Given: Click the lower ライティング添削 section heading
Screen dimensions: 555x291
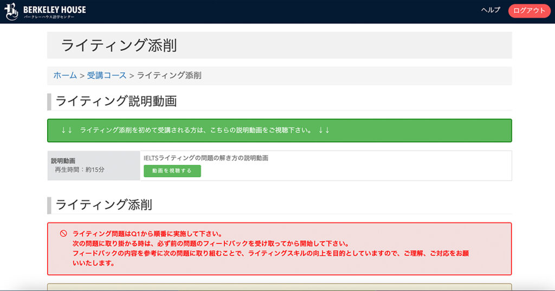Looking at the screenshot, I should point(104,205).
